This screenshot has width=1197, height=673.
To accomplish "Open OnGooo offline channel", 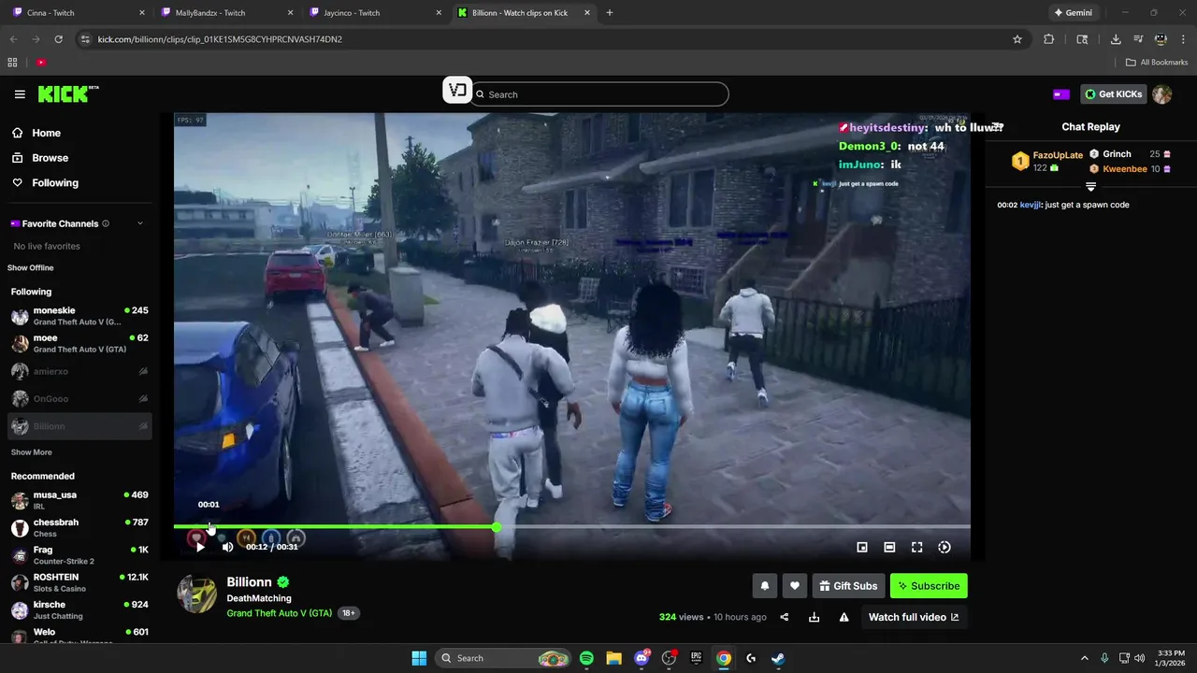I will click(x=79, y=399).
